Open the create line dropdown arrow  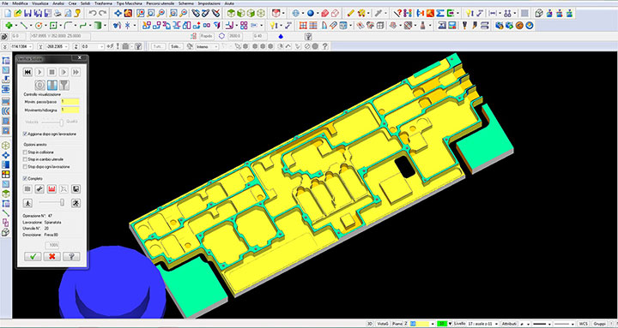click(x=31, y=26)
